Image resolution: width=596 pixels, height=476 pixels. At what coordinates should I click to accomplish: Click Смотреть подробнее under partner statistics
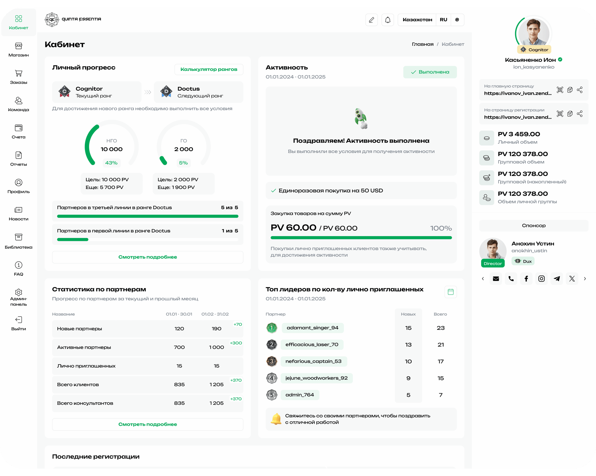click(148, 424)
